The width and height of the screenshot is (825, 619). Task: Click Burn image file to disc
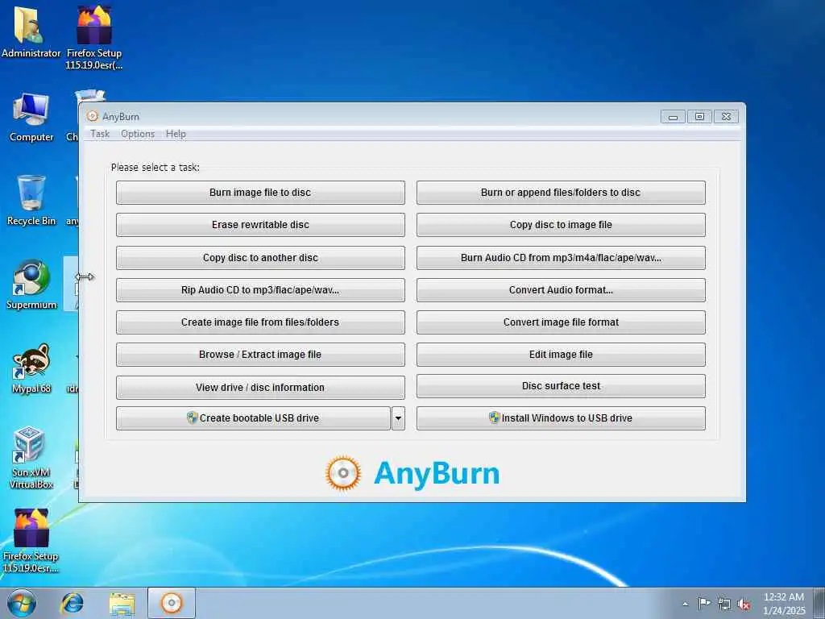point(260,193)
